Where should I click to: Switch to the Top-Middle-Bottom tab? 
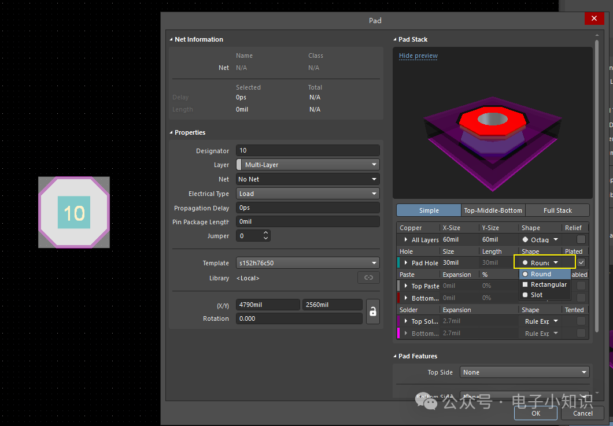pyautogui.click(x=493, y=210)
